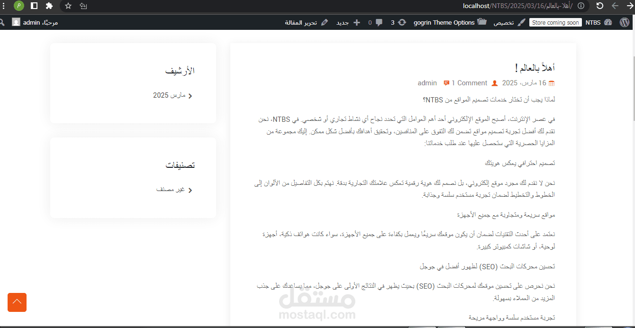Open the NTBS site dashboard menu

point(599,22)
